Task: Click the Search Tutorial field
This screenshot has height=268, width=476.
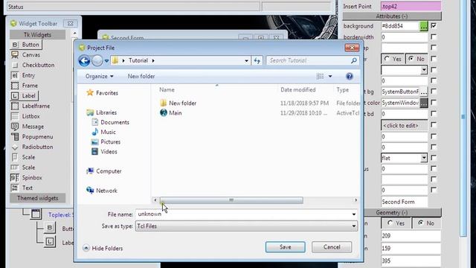Action: coord(308,60)
